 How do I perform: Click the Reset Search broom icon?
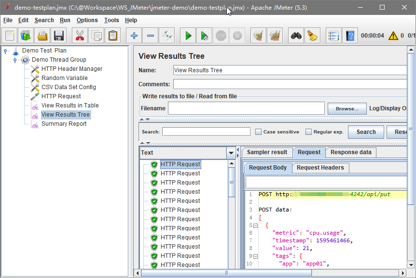click(x=313, y=36)
